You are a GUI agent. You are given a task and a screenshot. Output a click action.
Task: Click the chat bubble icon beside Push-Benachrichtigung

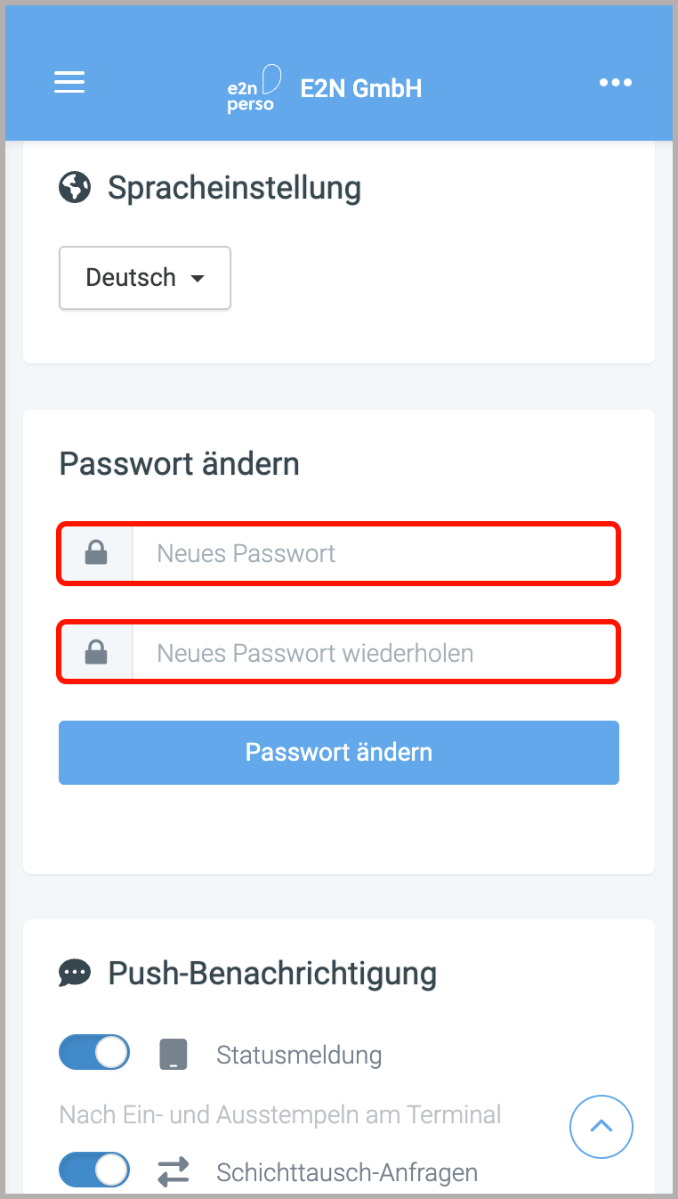click(x=75, y=973)
